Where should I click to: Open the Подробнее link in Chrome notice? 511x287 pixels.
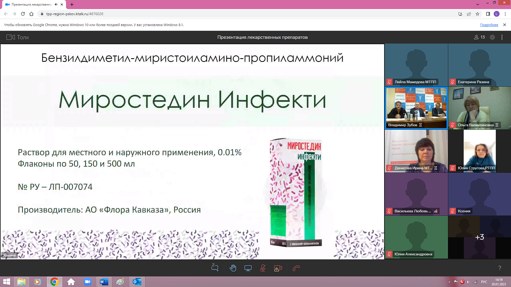click(x=489, y=25)
